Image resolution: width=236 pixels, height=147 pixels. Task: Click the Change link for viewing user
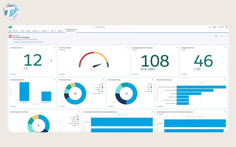41,42
